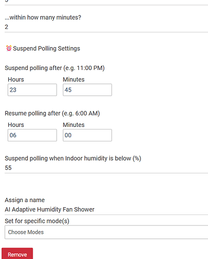Click the Suspend Polling Settings heading text
Viewport: 208px width, 259px height.
click(x=46, y=49)
